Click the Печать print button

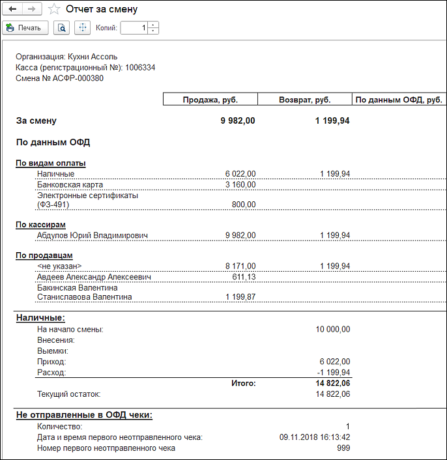(x=25, y=28)
